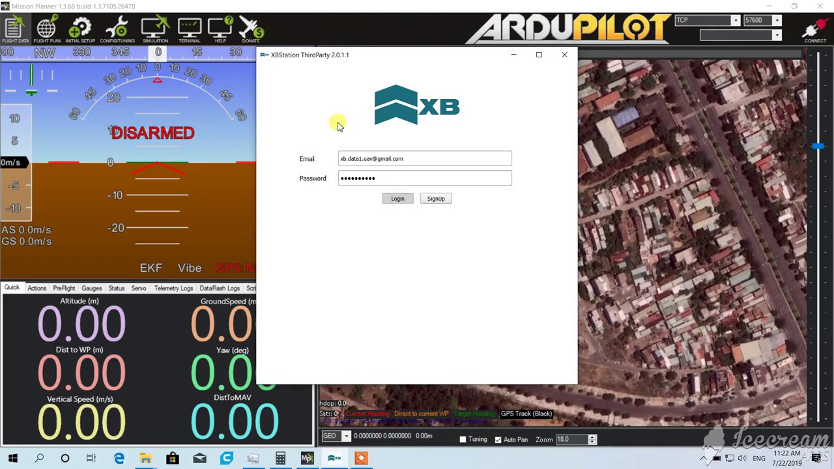Click the taskbar clock showing 11:22 AM
The height and width of the screenshot is (469, 834).
coord(787,453)
